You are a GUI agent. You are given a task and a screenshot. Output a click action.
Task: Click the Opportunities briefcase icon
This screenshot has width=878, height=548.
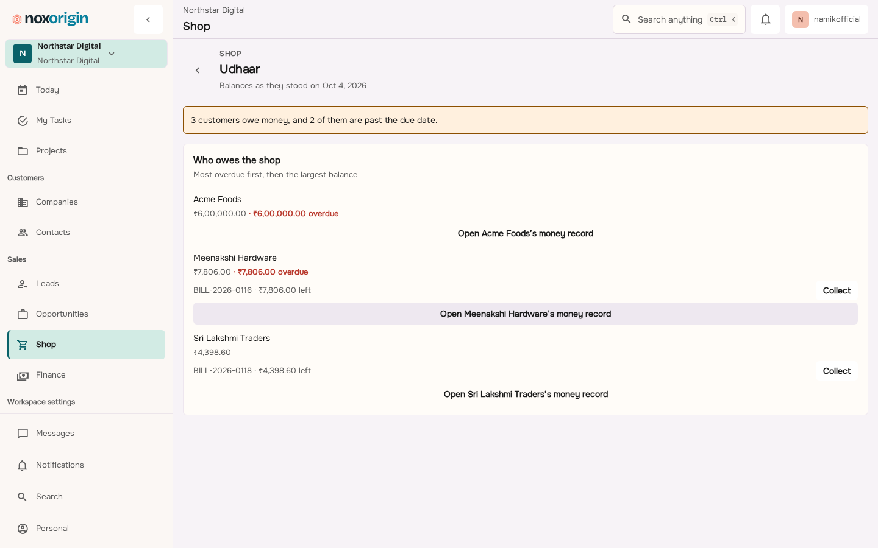coord(23,314)
